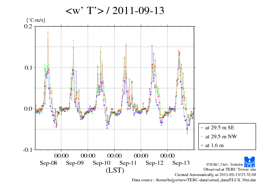Click the '©TERC, Univ. Tsukuba' copyright text
This screenshot has height=185, width=262.
224,164
